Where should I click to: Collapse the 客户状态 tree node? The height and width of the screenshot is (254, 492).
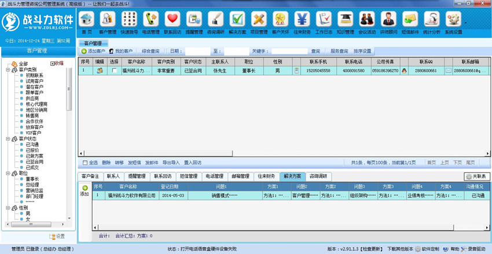8,139
